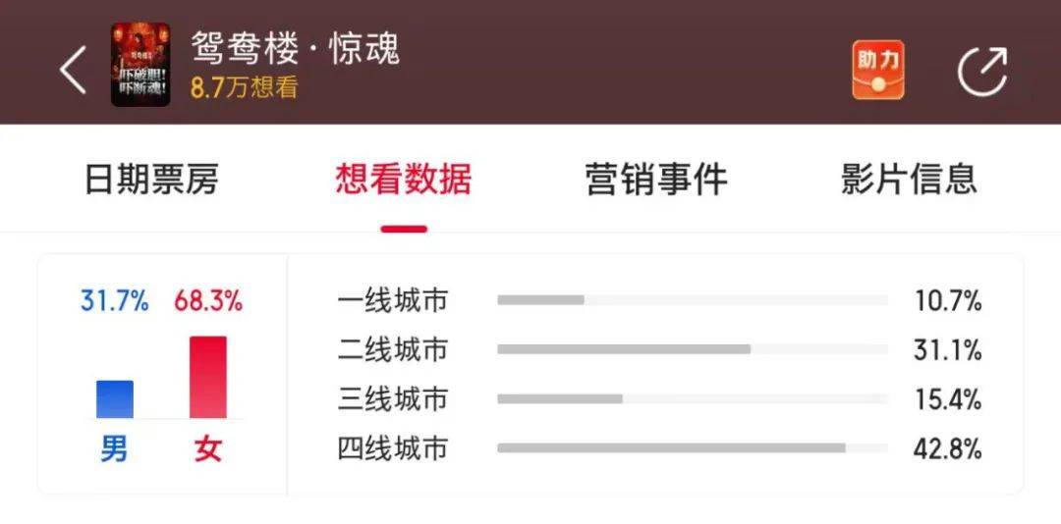Tap the 女 gender label
The height and width of the screenshot is (524, 1061).
pos(207,449)
